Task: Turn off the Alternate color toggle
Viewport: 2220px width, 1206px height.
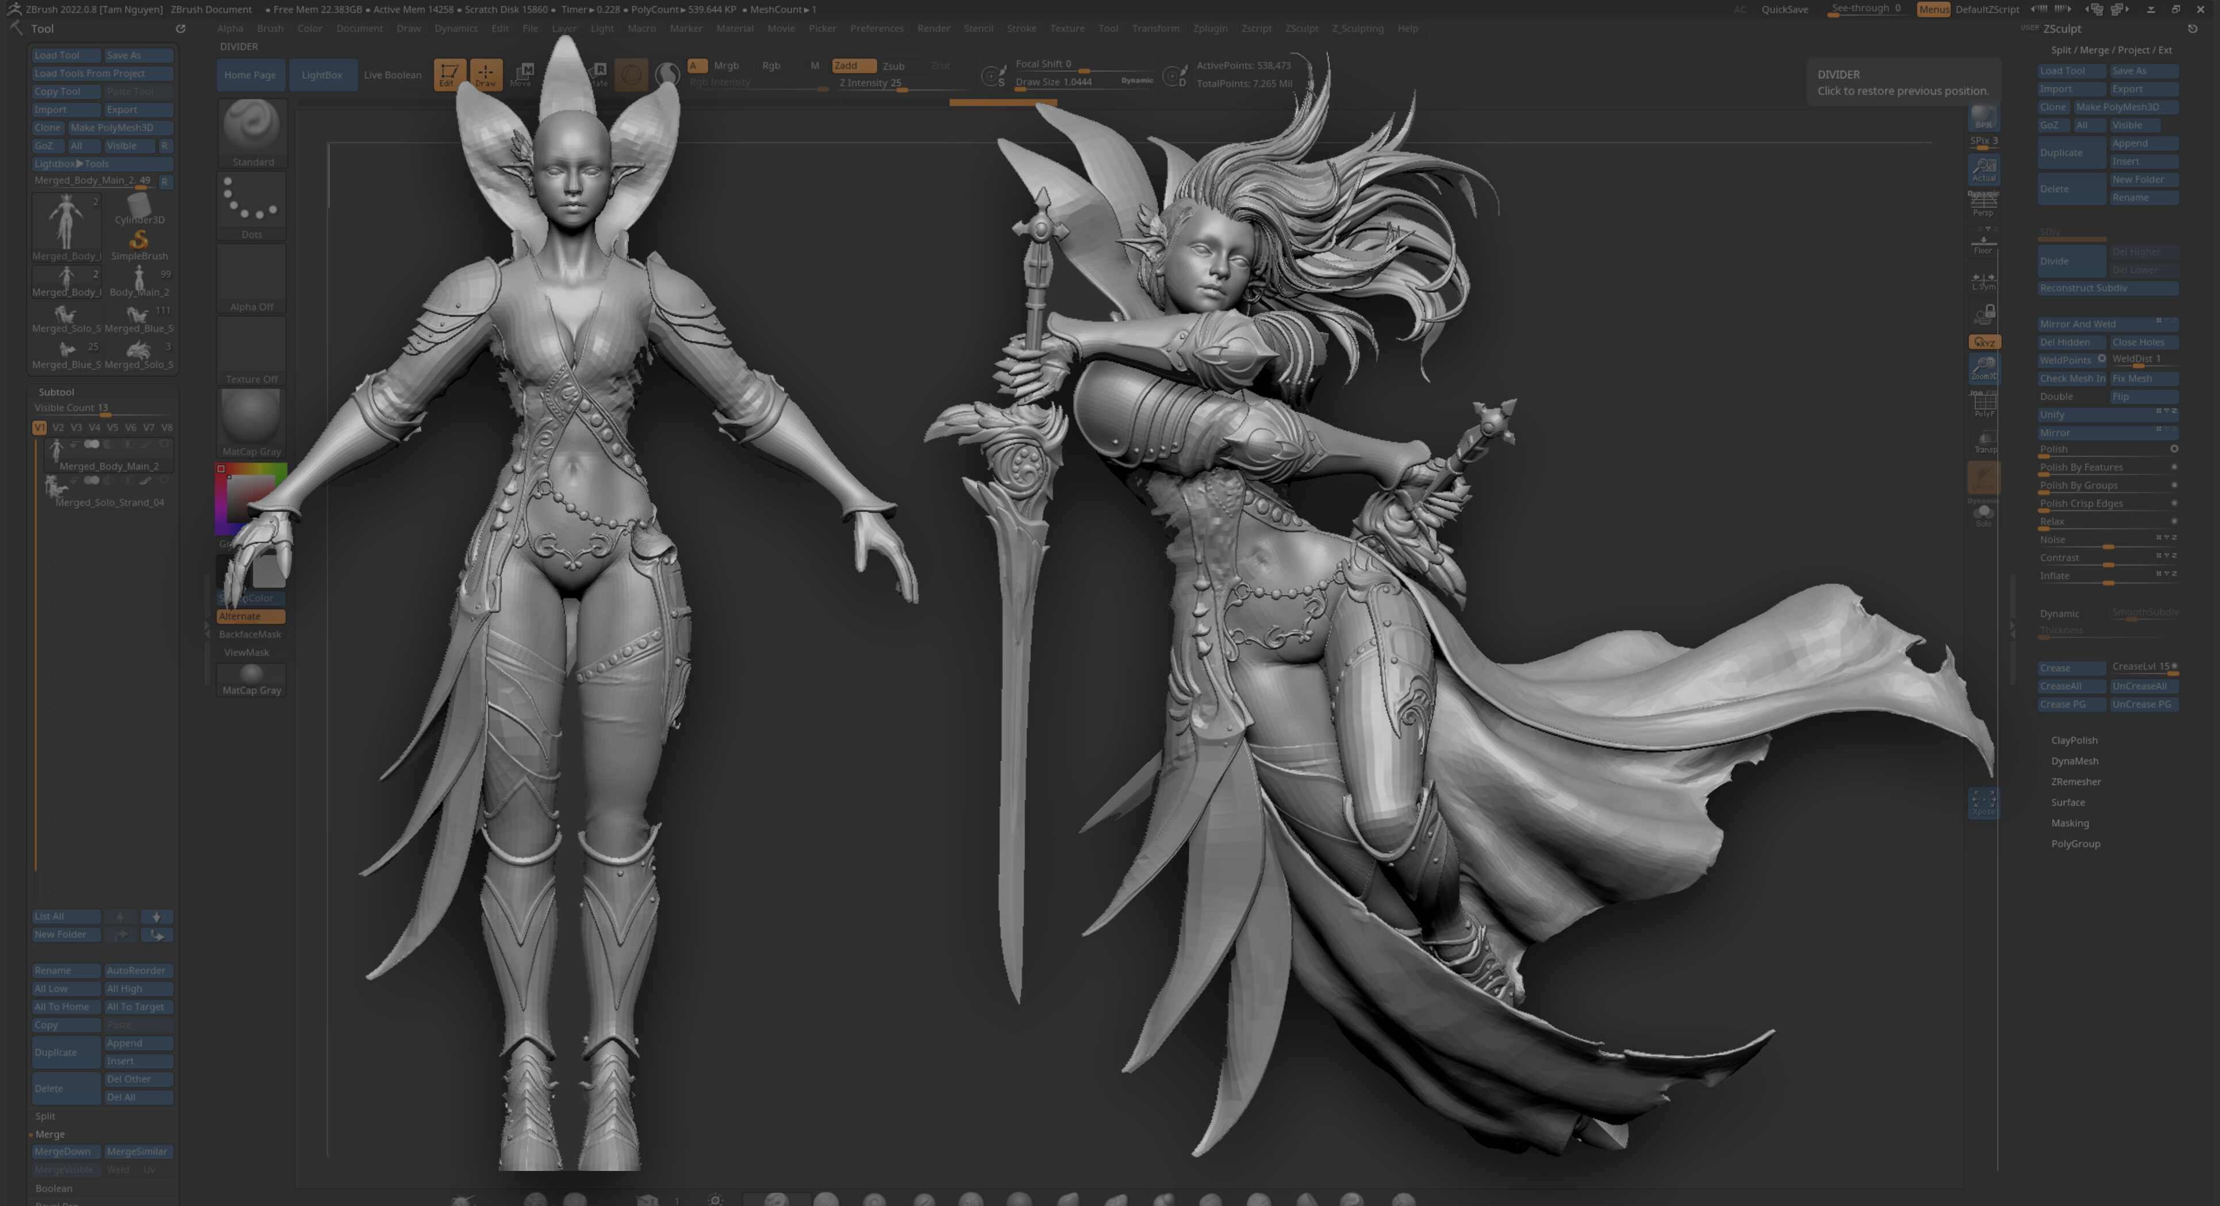Action: pyautogui.click(x=250, y=616)
